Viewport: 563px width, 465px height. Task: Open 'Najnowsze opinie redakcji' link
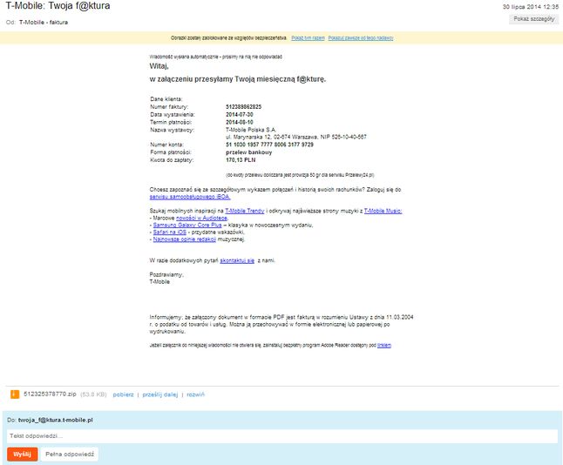[184, 239]
